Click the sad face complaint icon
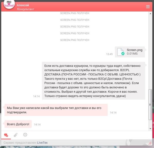Screen dimensions: 154x148 (25, 135)
